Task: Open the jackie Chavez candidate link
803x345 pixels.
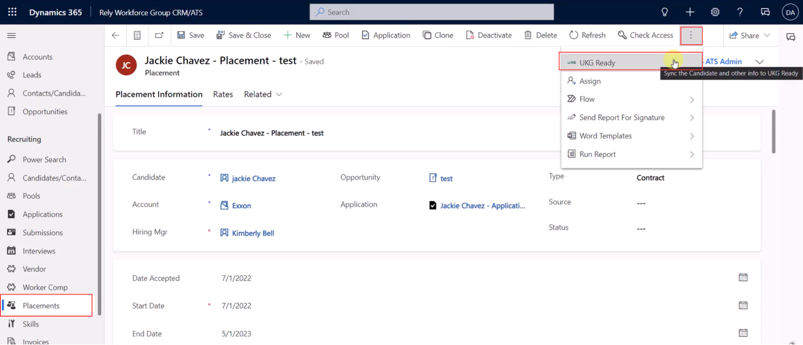Action: (x=253, y=178)
